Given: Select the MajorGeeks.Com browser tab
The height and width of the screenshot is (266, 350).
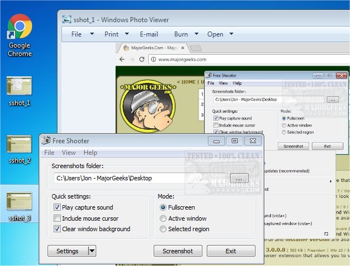Looking at the screenshot, I should point(154,48).
